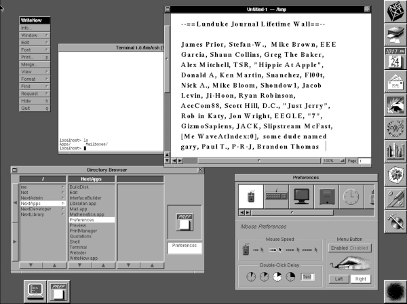Click browser left scroll arrow

15,203
